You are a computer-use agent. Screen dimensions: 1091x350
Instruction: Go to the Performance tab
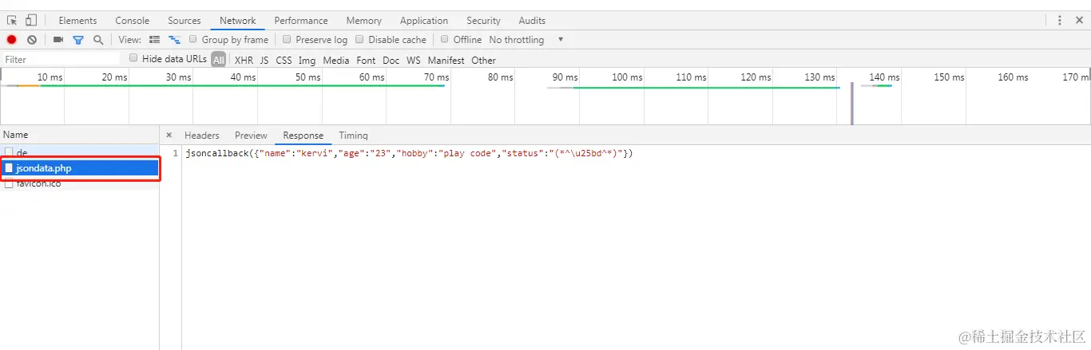(301, 21)
